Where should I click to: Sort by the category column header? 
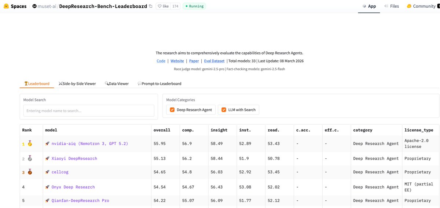(363, 130)
